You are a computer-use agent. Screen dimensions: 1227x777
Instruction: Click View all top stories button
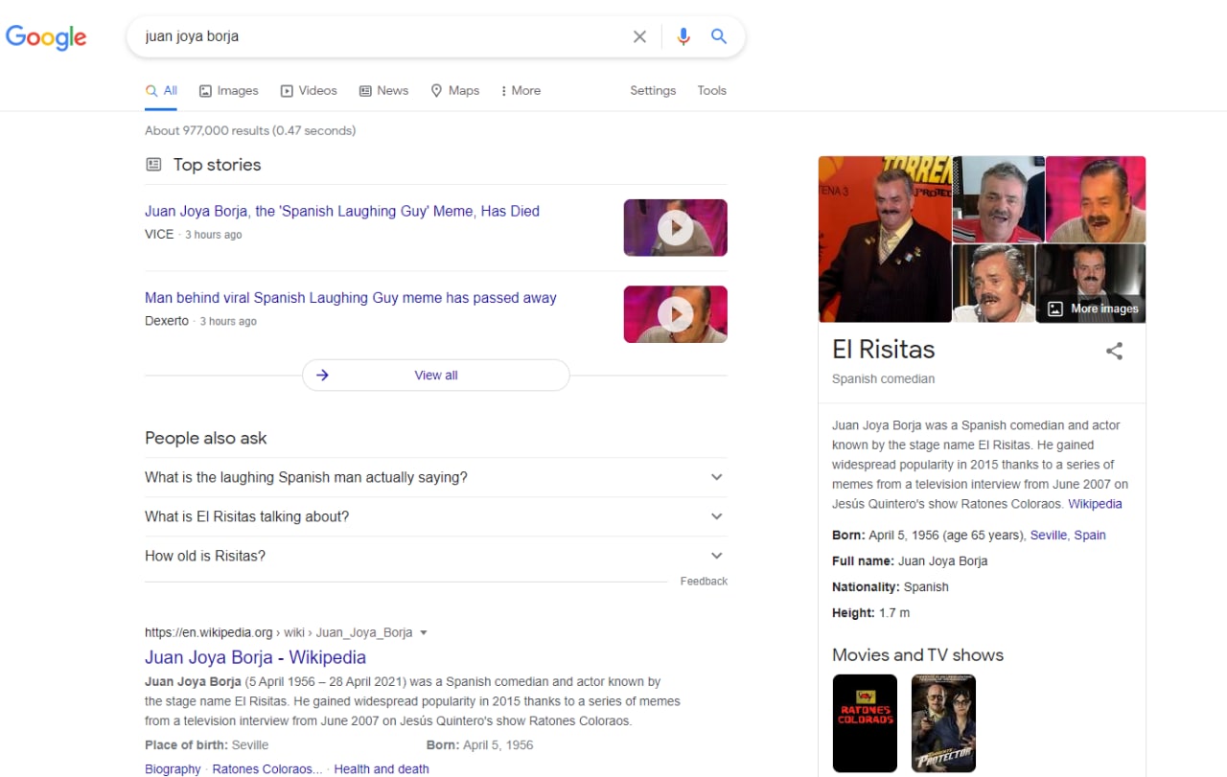[436, 376]
